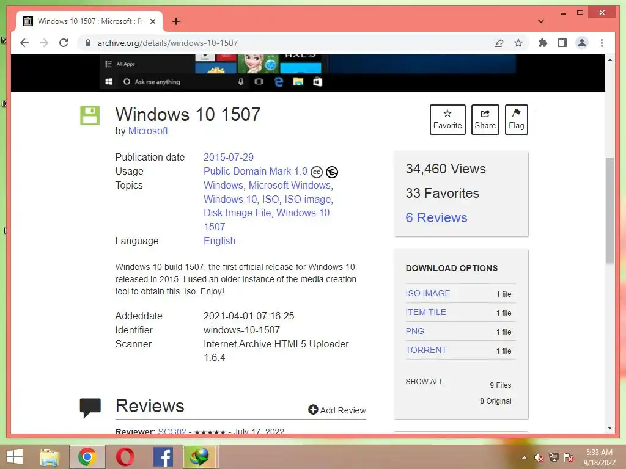Close the Windows 10 1507 tab
This screenshot has width=626, height=469.
pos(152,21)
